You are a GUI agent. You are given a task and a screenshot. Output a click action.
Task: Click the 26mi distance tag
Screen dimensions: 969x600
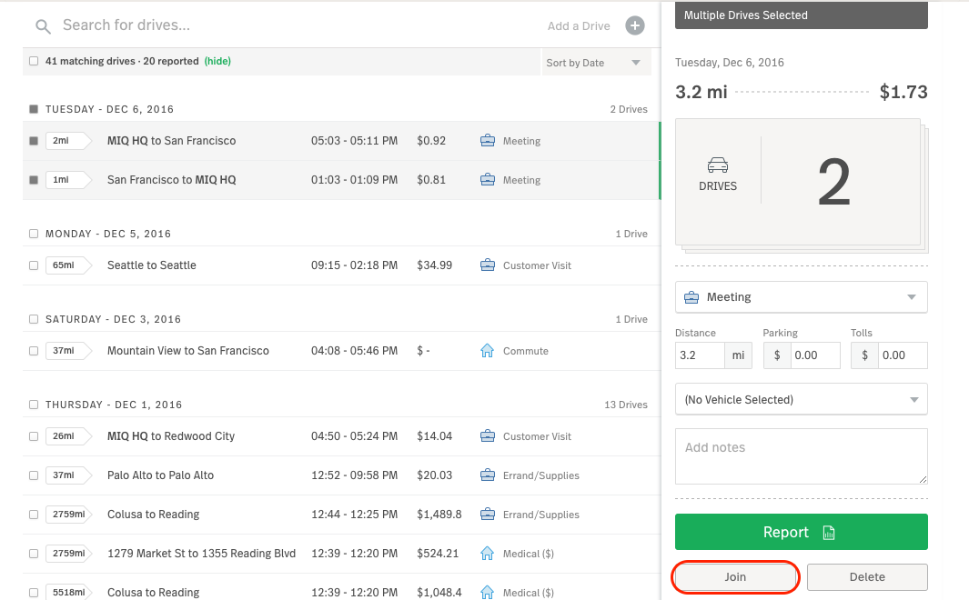[68, 436]
